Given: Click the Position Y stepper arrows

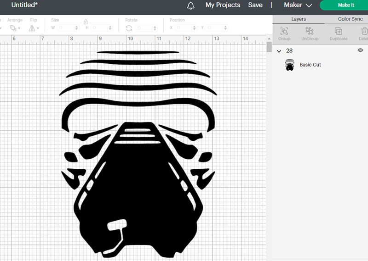Looking at the screenshot, I should click(x=225, y=28).
